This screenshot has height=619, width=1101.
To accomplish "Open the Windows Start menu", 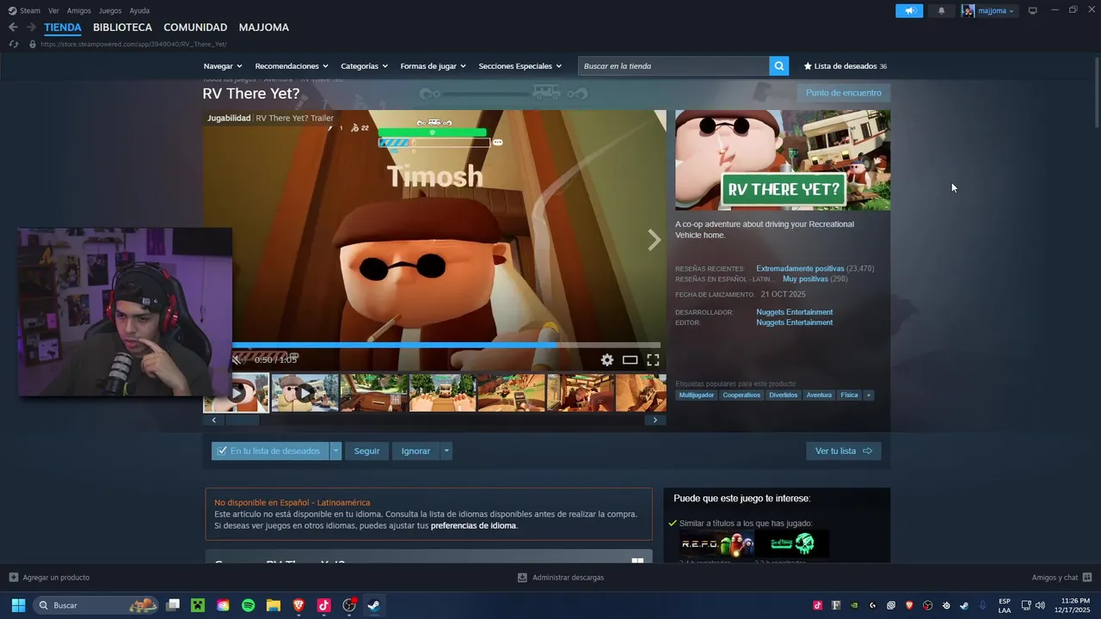I will tap(17, 605).
